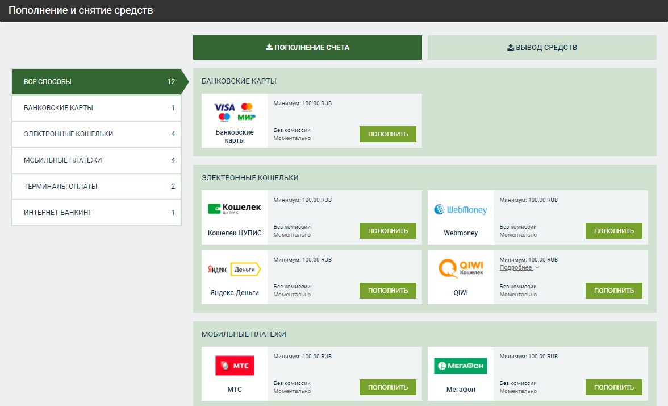
Task: Click the MasterCard logo icon
Action: (247, 107)
